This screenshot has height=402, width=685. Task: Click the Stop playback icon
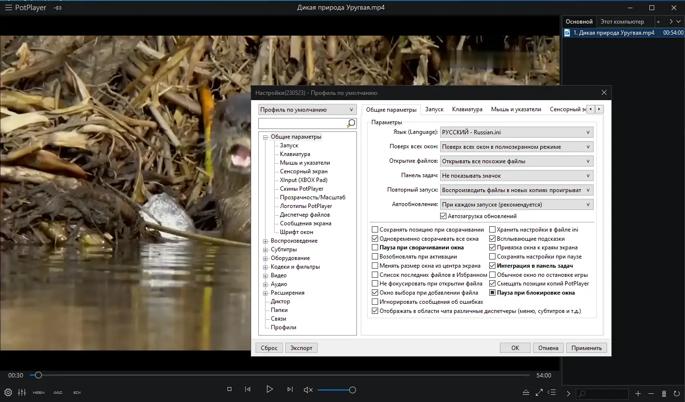[229, 389]
